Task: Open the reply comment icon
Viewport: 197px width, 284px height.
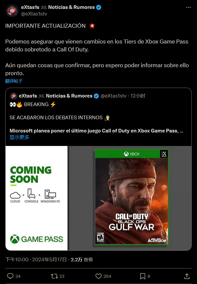Action: 10,276
